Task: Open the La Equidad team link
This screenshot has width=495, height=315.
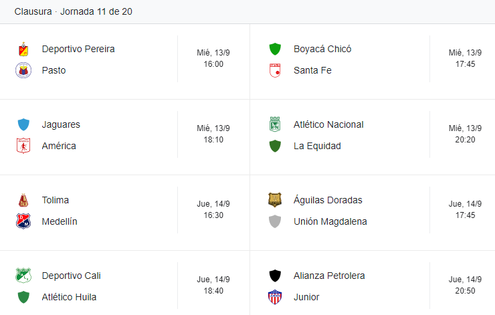Action: 317,146
